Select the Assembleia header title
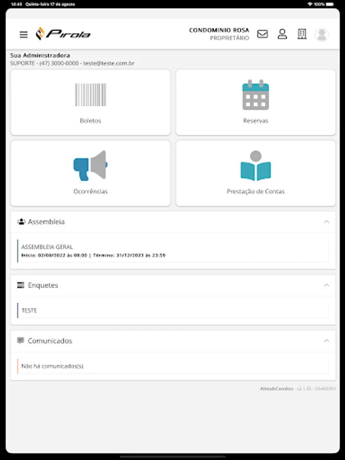The image size is (345, 460). tap(47, 222)
